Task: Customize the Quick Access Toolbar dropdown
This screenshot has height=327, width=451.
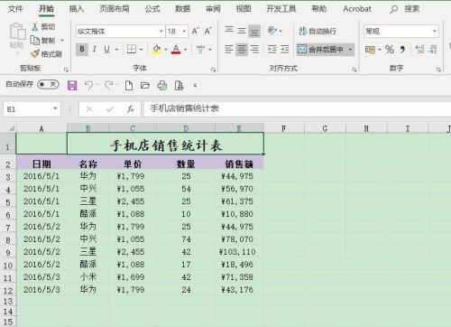Action: click(x=195, y=86)
